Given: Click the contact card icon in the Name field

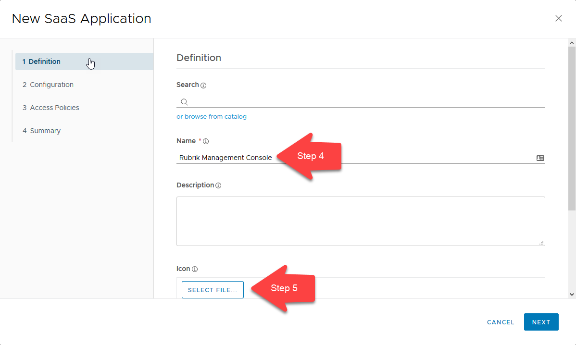Looking at the screenshot, I should pyautogui.click(x=540, y=158).
